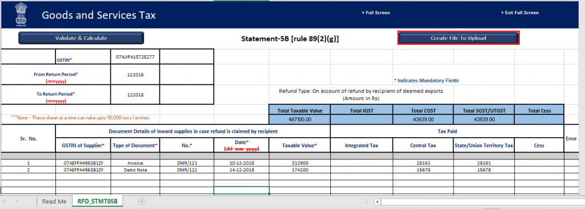The height and width of the screenshot is (209, 585).
Task: Click Create File To Upload button
Action: point(458,38)
